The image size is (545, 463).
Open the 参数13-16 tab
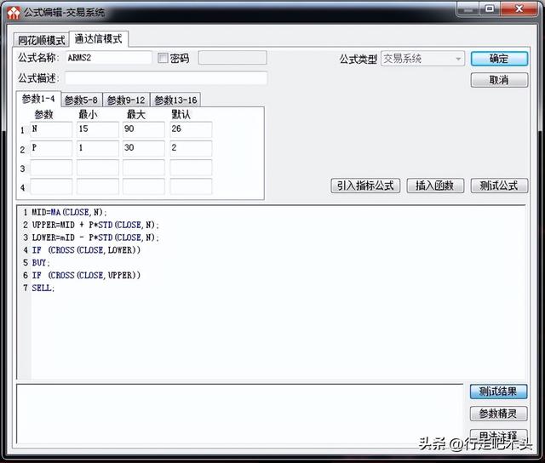175,100
